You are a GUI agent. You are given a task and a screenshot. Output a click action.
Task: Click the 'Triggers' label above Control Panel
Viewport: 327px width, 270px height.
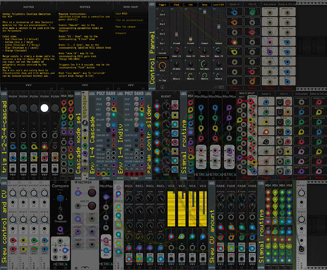[x=162, y=5]
